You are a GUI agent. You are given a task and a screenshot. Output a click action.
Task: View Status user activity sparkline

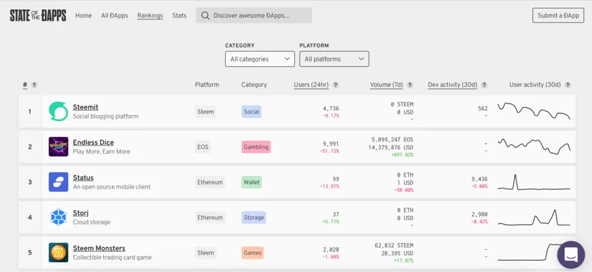pyautogui.click(x=534, y=182)
